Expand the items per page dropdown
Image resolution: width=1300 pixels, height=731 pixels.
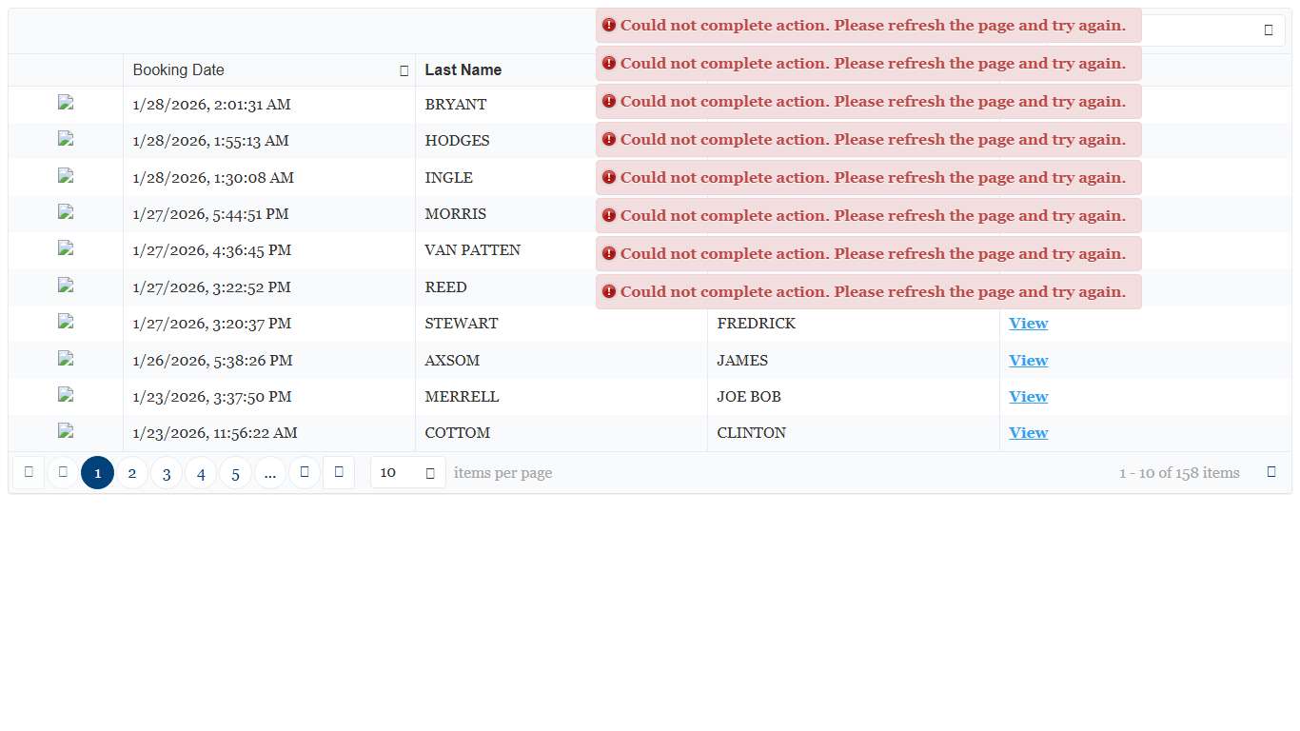pyautogui.click(x=430, y=473)
